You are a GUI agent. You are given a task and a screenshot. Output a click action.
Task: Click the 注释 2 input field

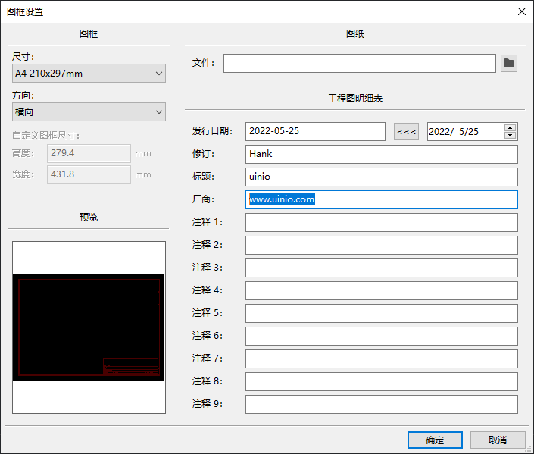pyautogui.click(x=382, y=245)
